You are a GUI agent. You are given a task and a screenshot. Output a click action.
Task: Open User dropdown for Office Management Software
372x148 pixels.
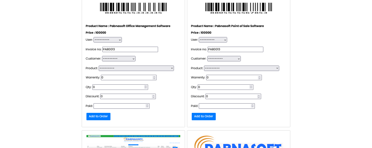(108, 40)
